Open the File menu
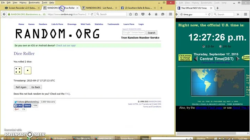Viewport: 250px width, 140px height. tap(3, 2)
